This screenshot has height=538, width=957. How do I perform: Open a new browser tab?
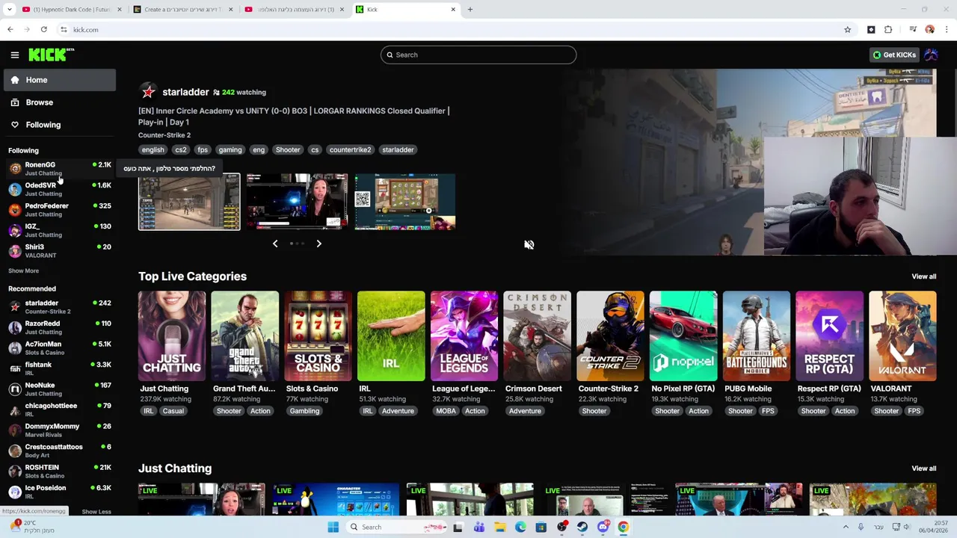point(470,10)
